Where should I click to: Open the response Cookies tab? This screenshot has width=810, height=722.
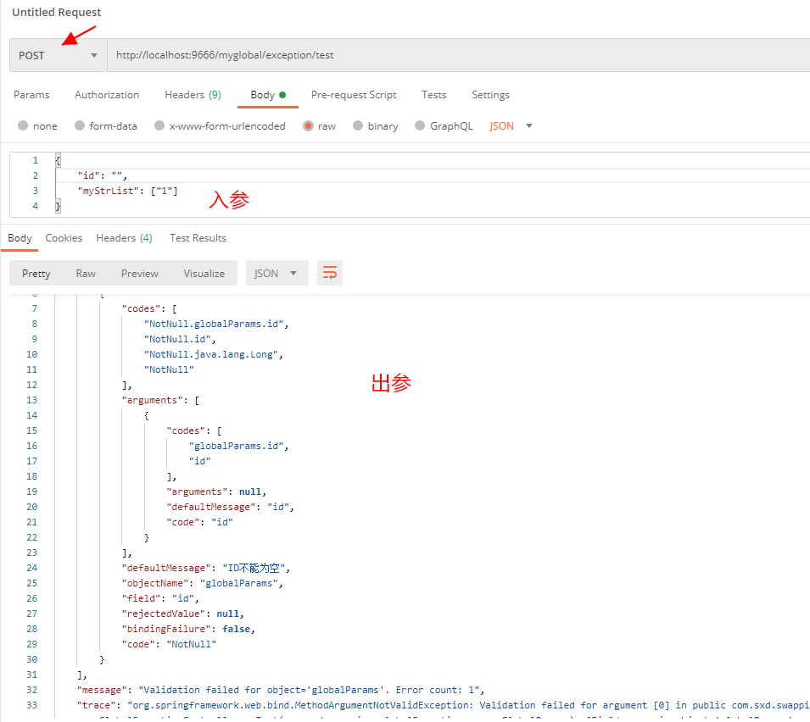coord(64,238)
